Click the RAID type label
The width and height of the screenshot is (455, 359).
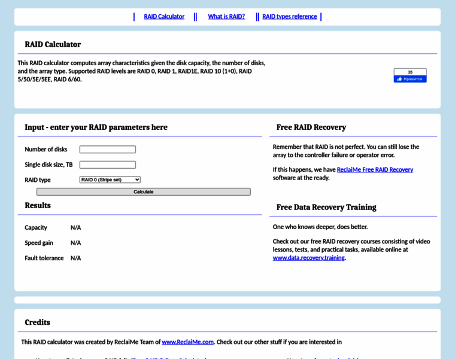(x=38, y=180)
